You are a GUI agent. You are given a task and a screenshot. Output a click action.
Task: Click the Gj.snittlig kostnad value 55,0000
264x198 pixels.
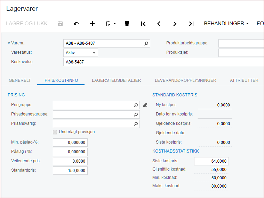(x=219, y=170)
